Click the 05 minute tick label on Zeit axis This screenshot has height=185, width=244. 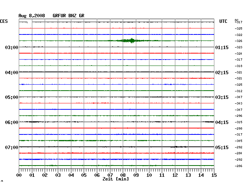tap(84, 175)
